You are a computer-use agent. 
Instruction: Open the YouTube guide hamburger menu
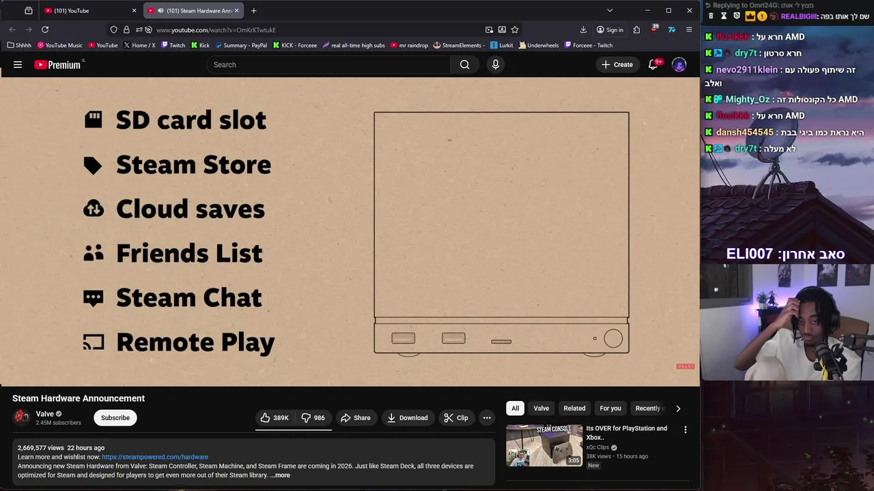click(18, 65)
